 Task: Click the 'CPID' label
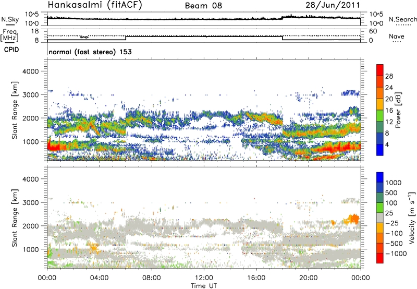[x=11, y=50]
